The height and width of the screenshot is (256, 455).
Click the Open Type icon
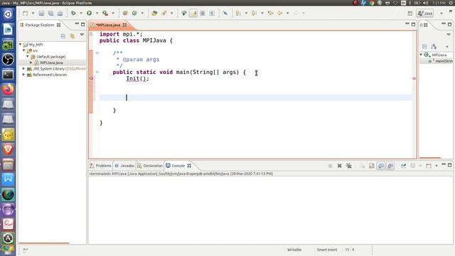[x=154, y=14]
